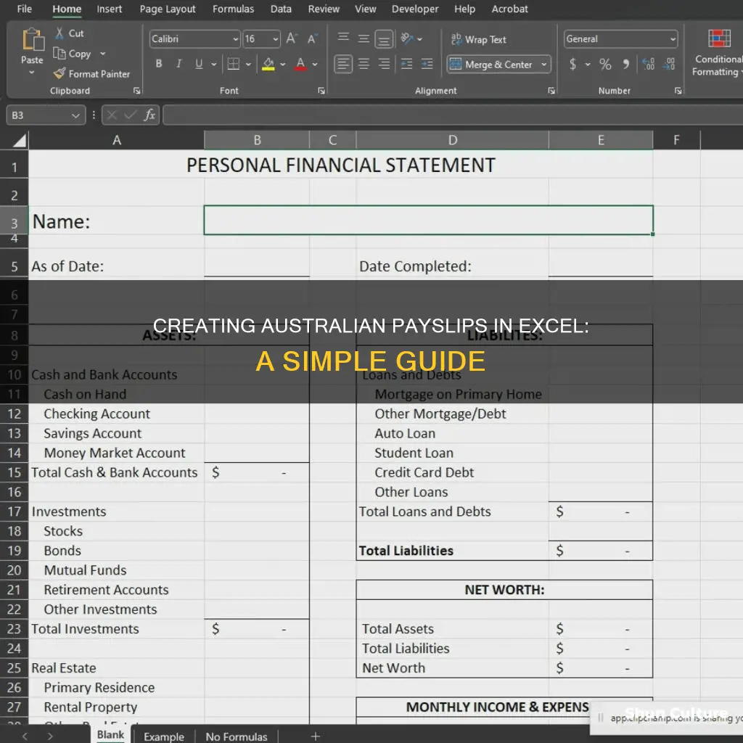Open Clipboard dialog launcher
743x743 pixels.
[x=137, y=91]
